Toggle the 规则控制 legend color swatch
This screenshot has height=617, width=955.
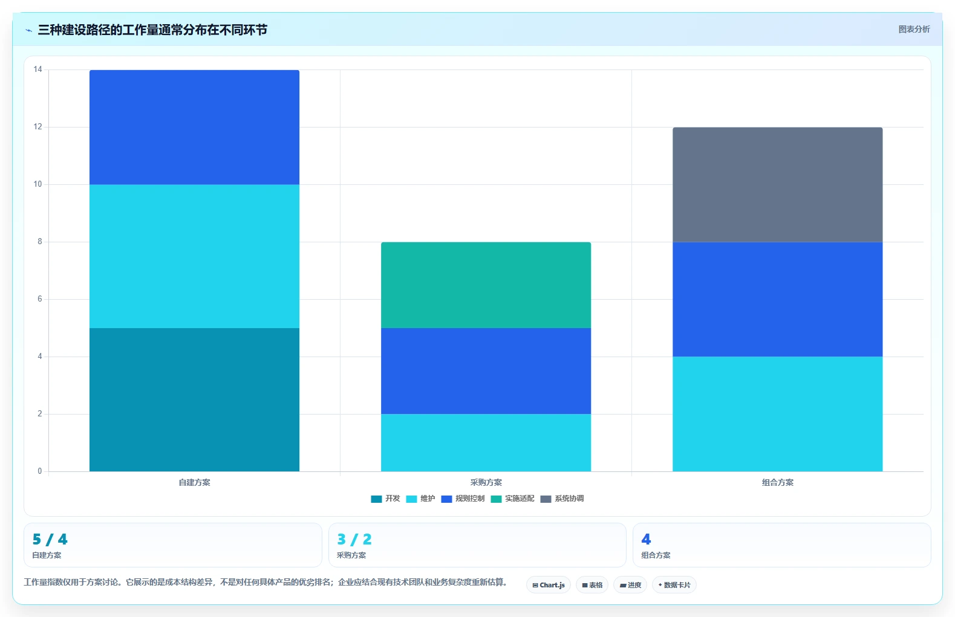[446, 499]
